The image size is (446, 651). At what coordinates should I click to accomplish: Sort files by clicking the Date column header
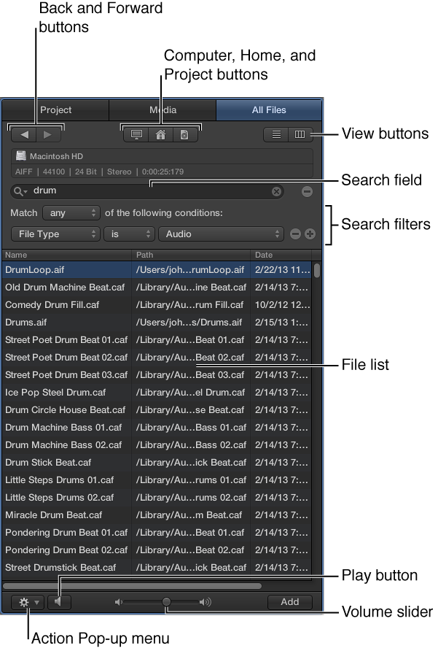click(275, 255)
